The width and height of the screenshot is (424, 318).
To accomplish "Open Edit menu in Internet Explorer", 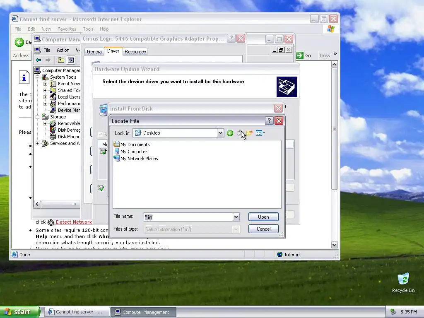I will click(x=31, y=29).
